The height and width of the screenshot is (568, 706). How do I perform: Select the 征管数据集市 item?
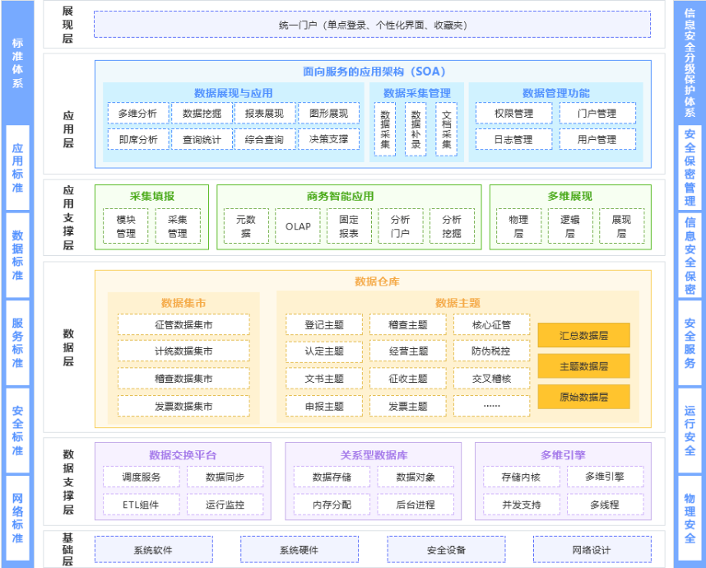(183, 325)
